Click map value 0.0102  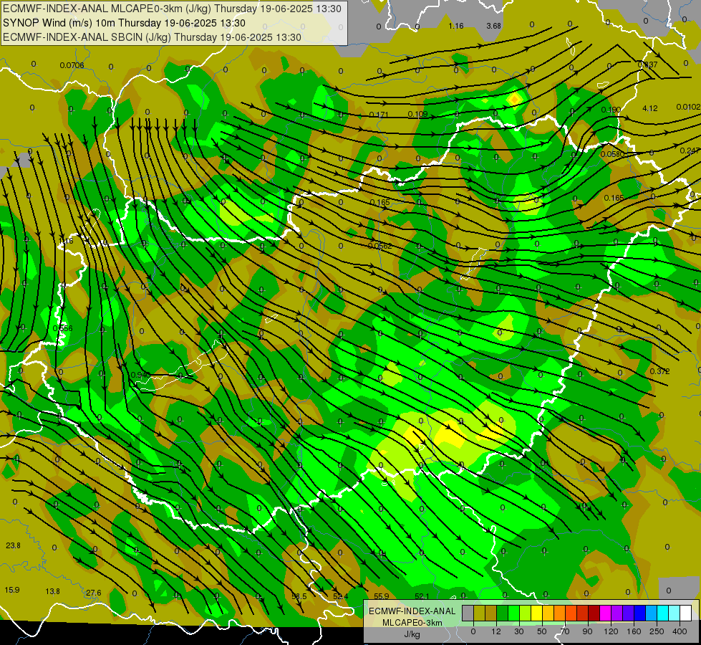tap(688, 107)
